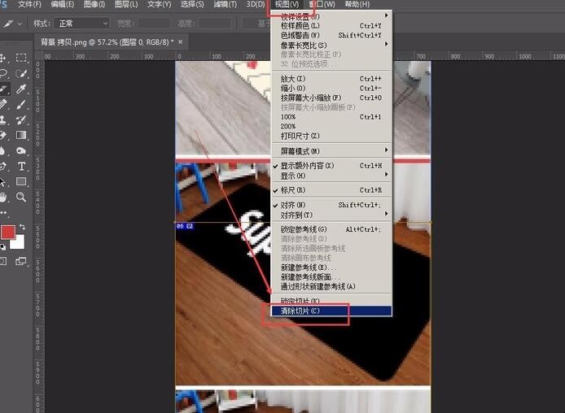
Task: Uncheck 标尺 (Rulers) menu item
Action: click(331, 189)
